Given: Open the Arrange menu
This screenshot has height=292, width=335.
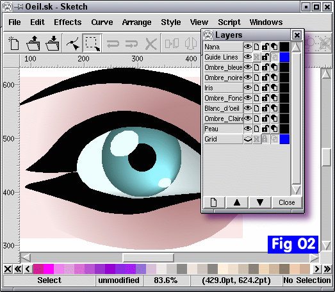Looking at the screenshot, I should coord(136,22).
